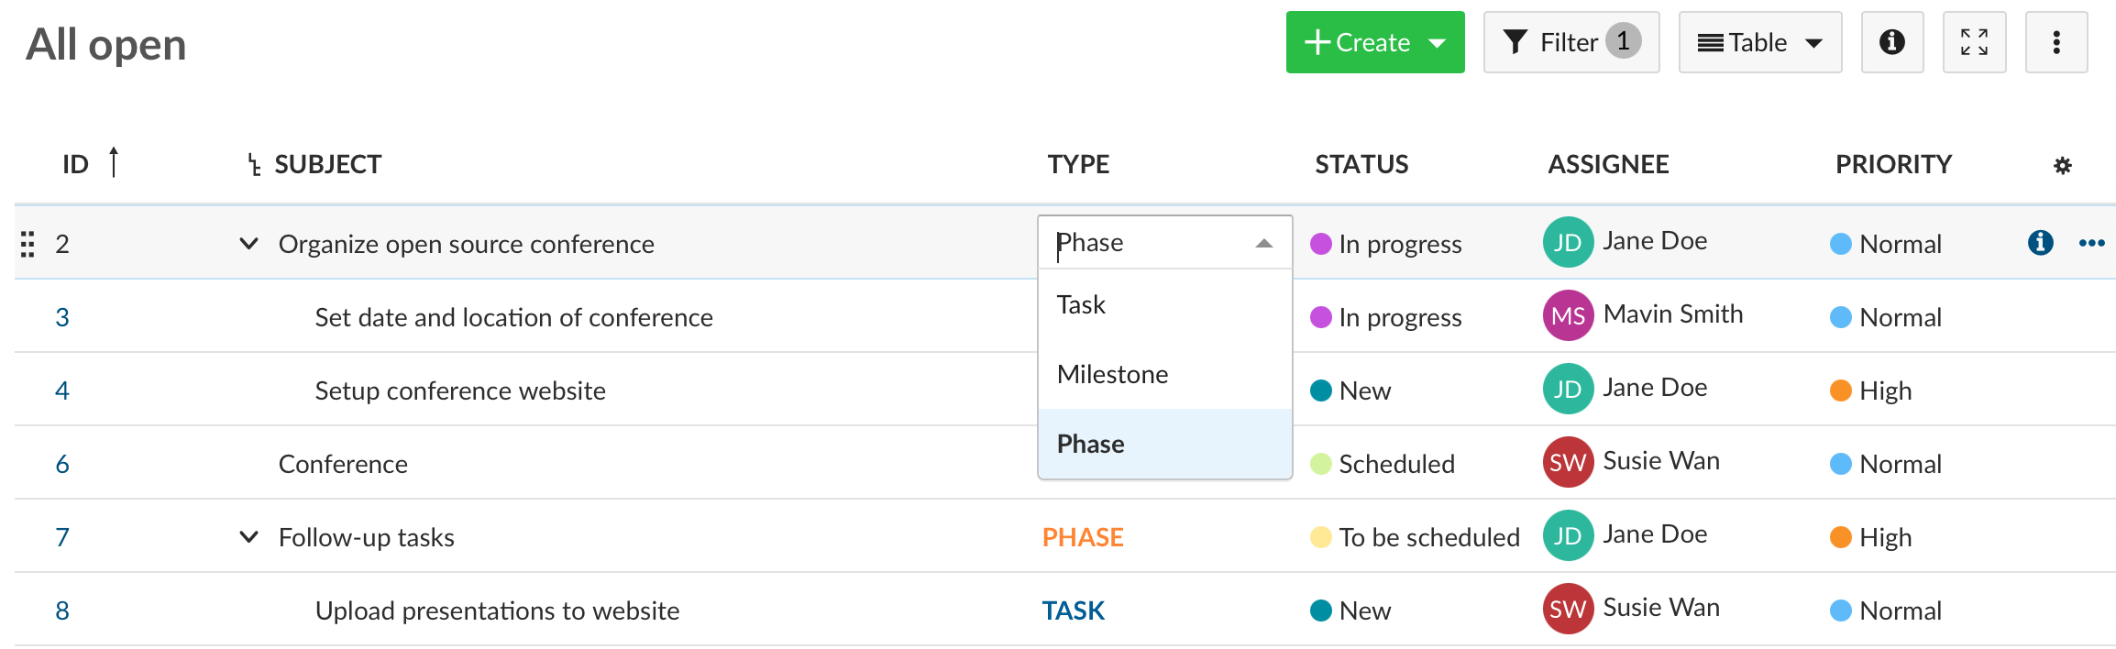Click the fullscreen view icon
The image size is (2116, 649).
click(1974, 41)
